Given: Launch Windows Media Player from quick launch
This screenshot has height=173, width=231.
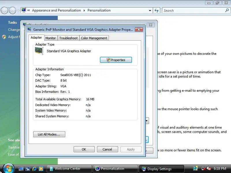Looking at the screenshot, I should (41, 169).
